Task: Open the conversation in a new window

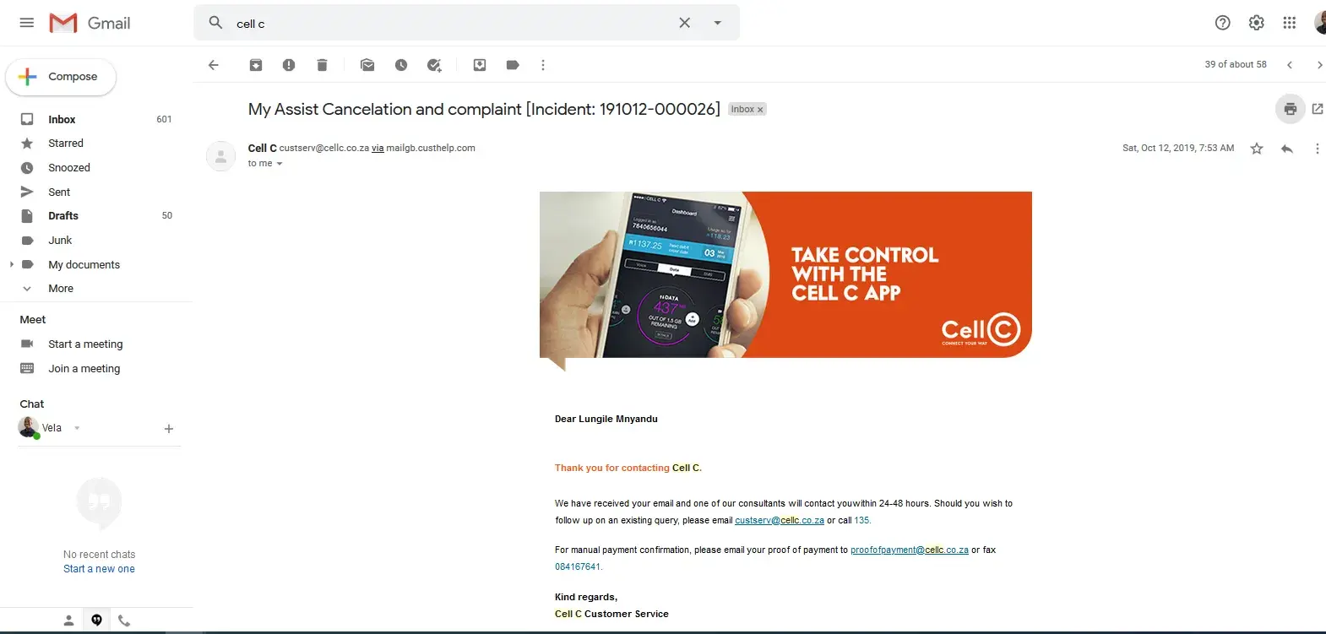Action: point(1318,109)
